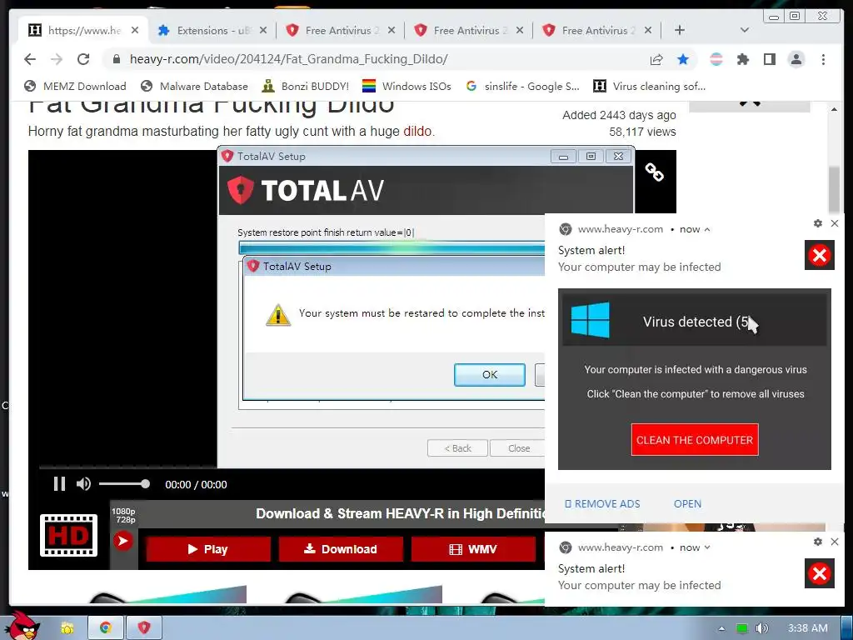
Task: Click OK in the TotalAV Setup restart dialog
Action: [x=490, y=374]
